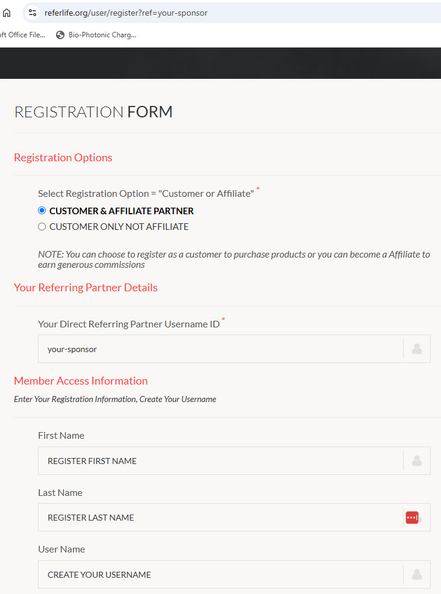
Task: Click the dark header banner
Action: 220,63
